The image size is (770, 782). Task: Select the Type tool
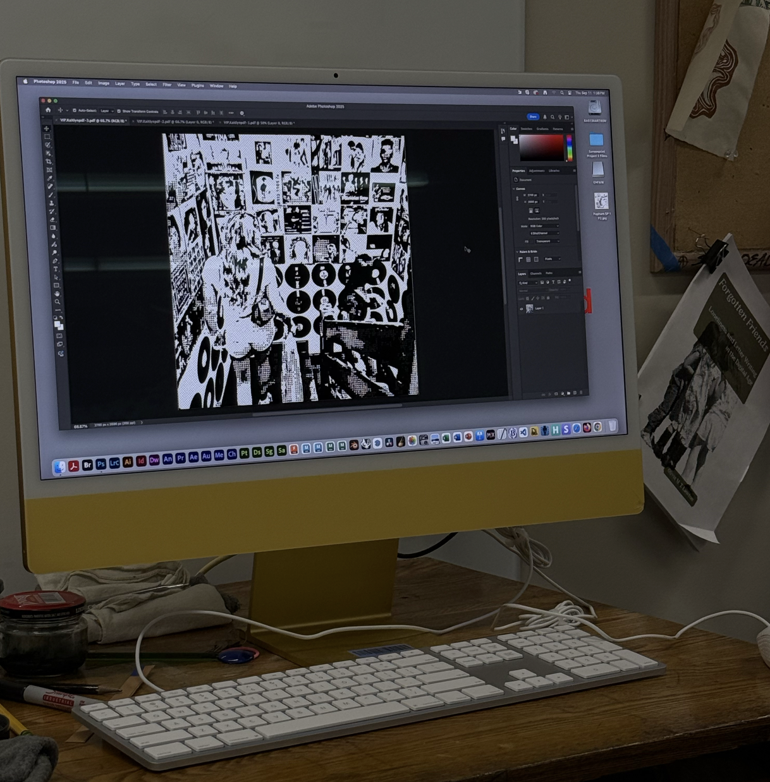click(x=56, y=269)
